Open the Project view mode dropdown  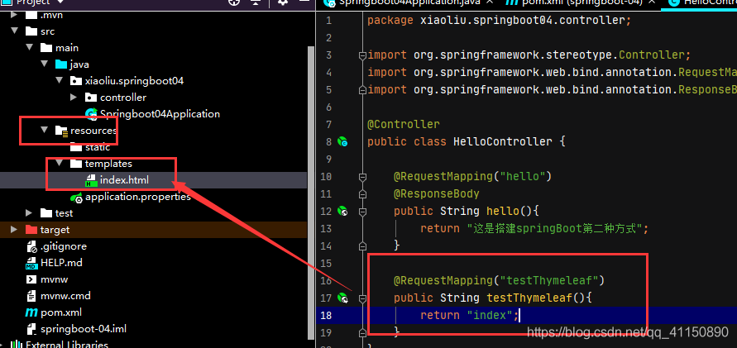60,2
